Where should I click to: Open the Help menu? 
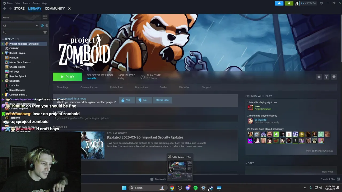[x=44, y=3]
